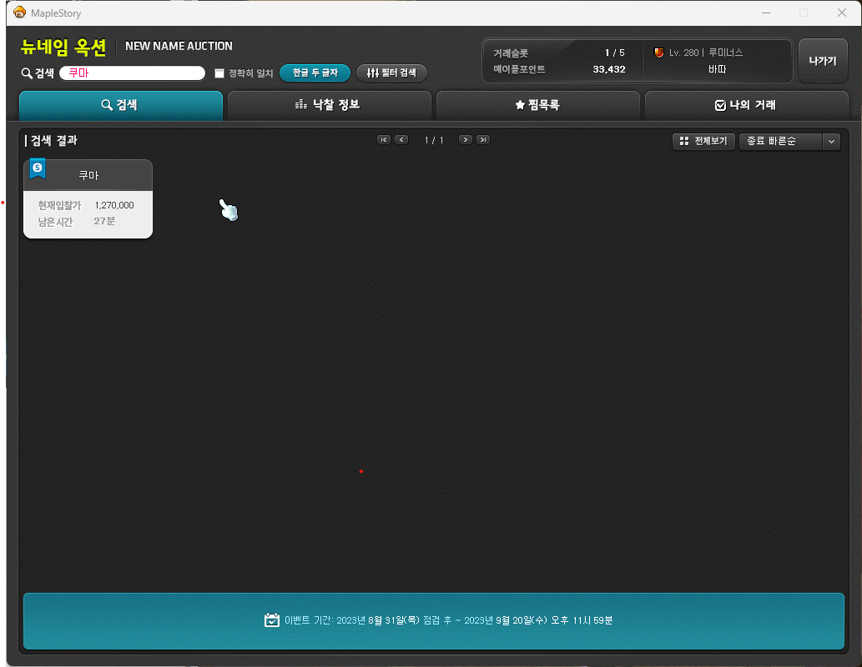Go to previous results page
The width and height of the screenshot is (862, 667).
point(402,139)
